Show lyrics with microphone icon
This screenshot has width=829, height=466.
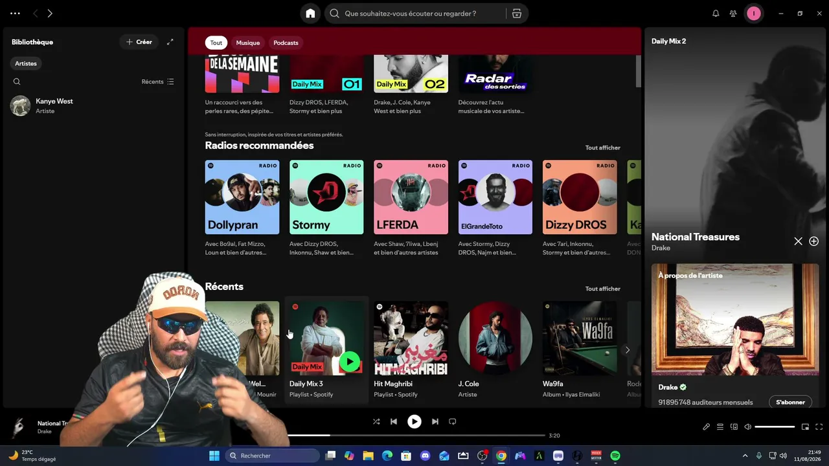707,427
